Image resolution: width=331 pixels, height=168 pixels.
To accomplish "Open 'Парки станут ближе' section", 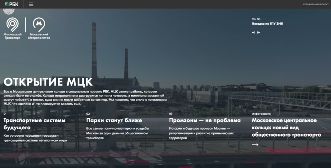I will [114, 120].
